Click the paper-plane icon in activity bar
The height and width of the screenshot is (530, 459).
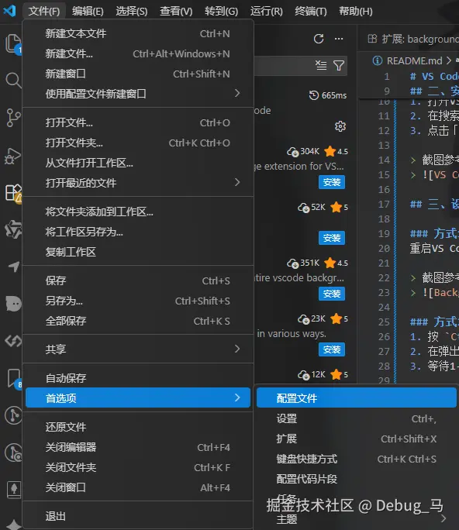click(x=13, y=267)
